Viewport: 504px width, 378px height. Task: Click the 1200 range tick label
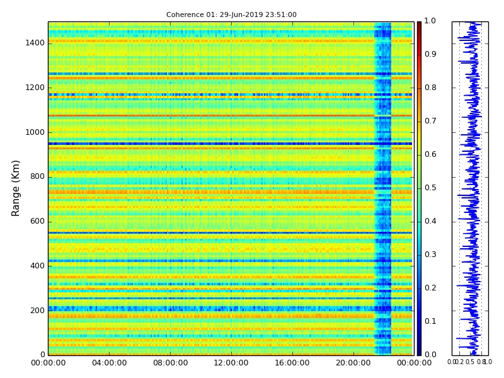(x=35, y=88)
